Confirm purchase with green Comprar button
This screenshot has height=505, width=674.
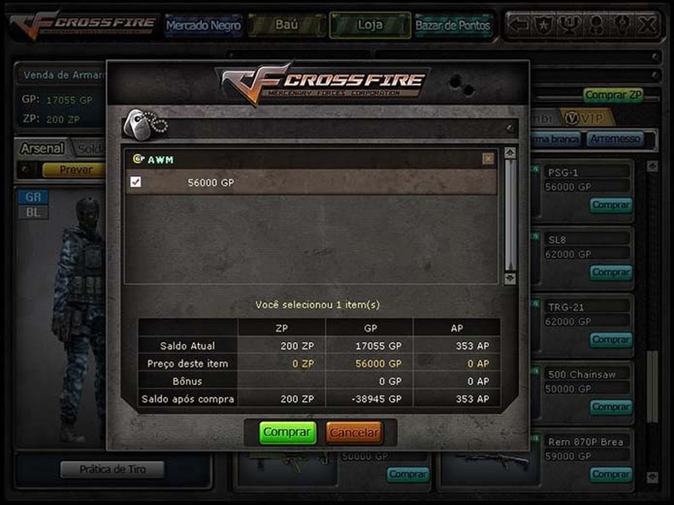point(287,432)
